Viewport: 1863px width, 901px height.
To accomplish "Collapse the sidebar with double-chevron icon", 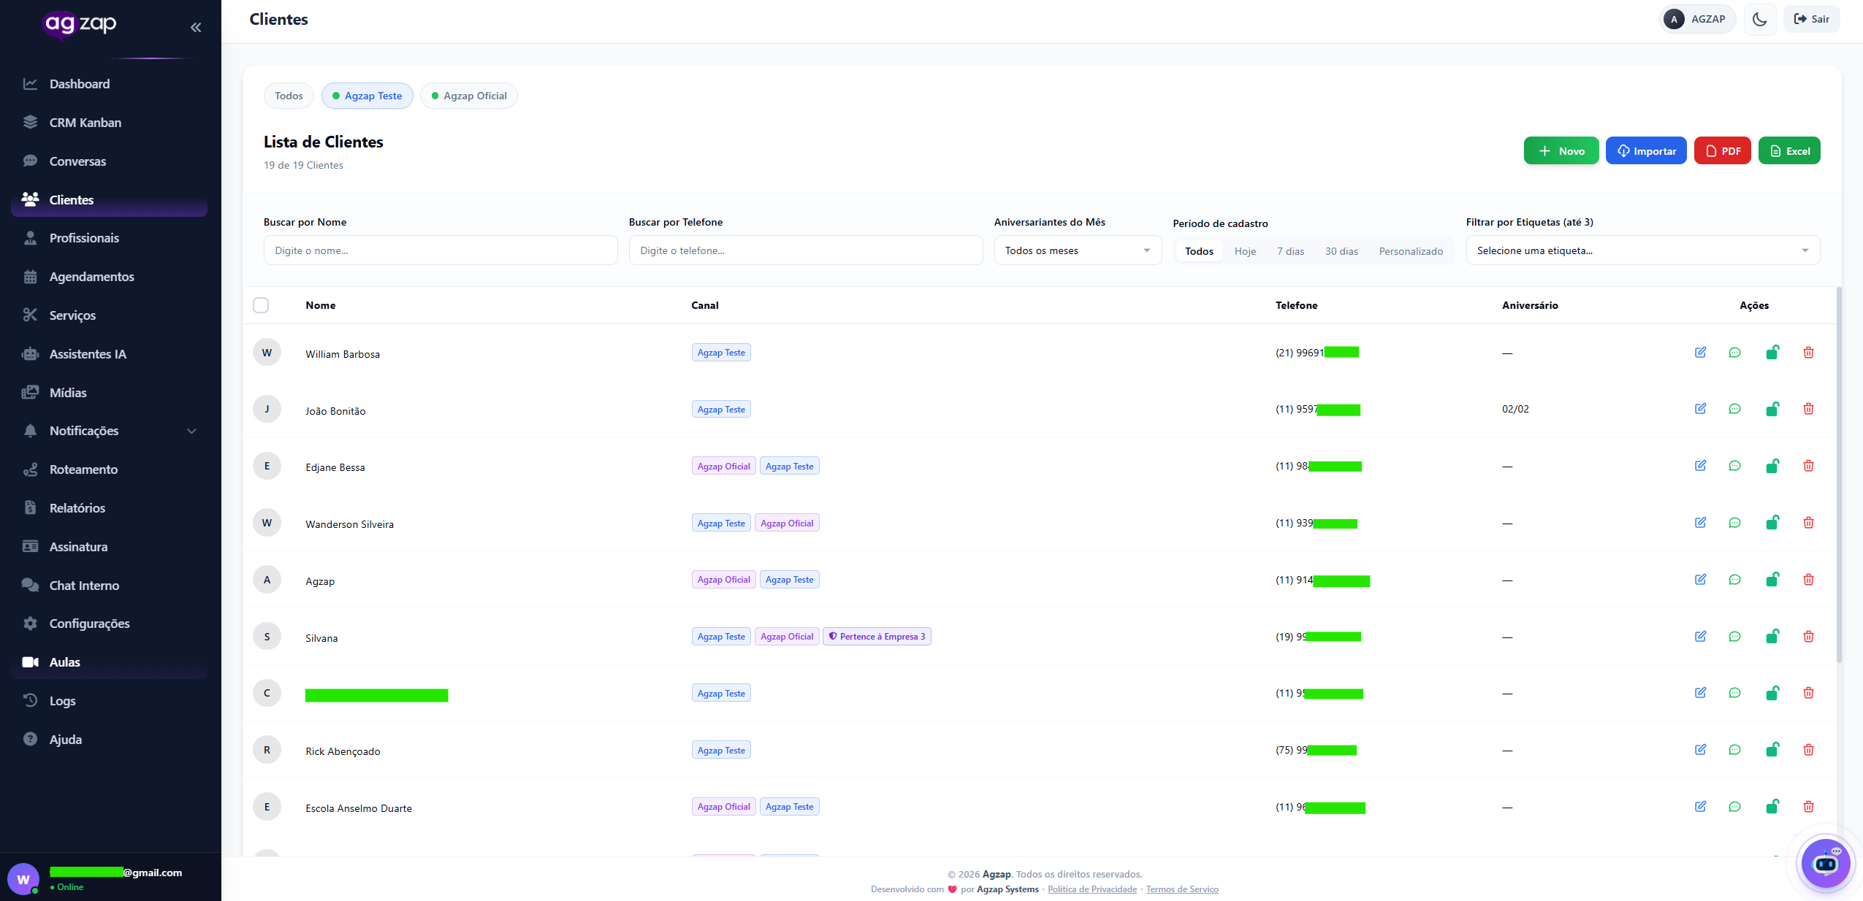I will (x=196, y=27).
